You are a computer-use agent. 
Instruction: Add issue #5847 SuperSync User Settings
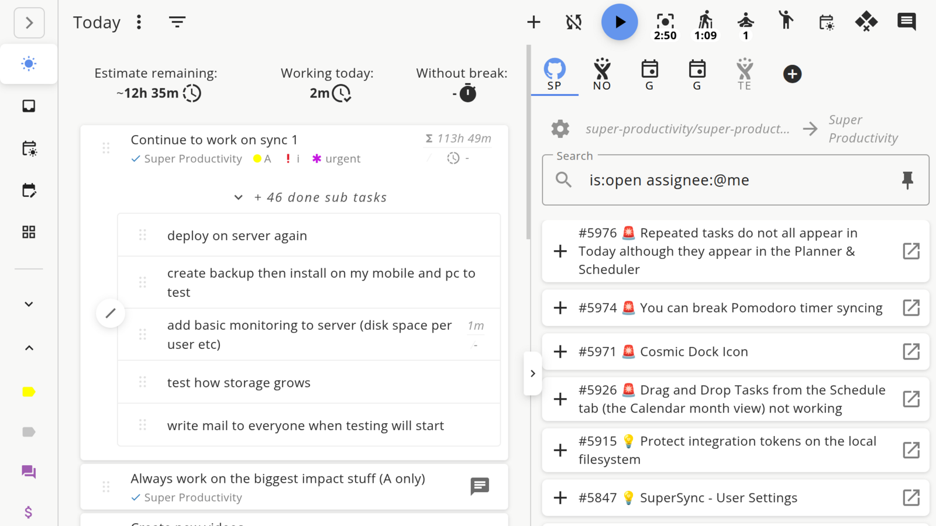point(560,498)
